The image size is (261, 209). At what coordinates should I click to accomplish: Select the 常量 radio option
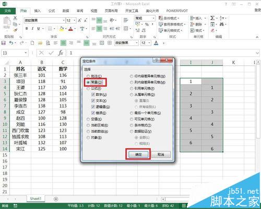click(x=94, y=82)
